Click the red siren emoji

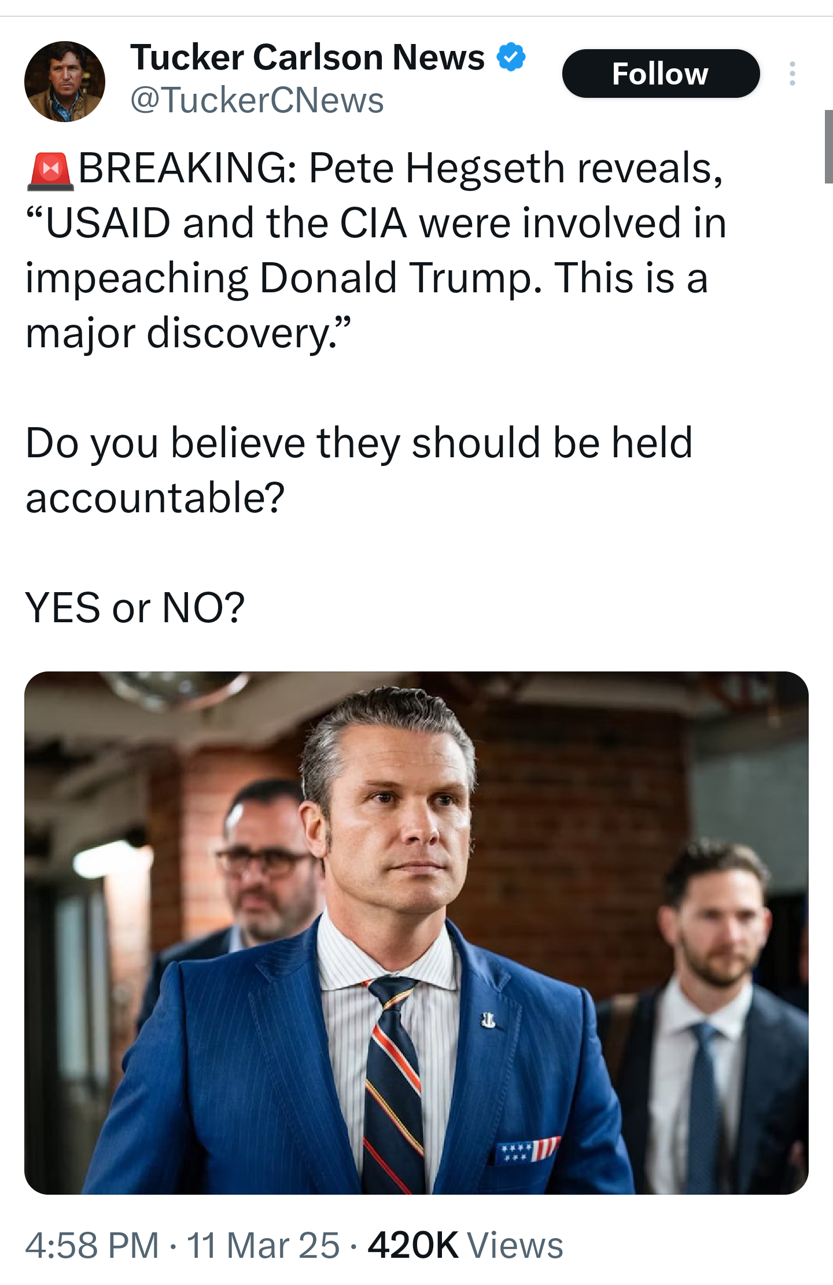pyautogui.click(x=50, y=171)
